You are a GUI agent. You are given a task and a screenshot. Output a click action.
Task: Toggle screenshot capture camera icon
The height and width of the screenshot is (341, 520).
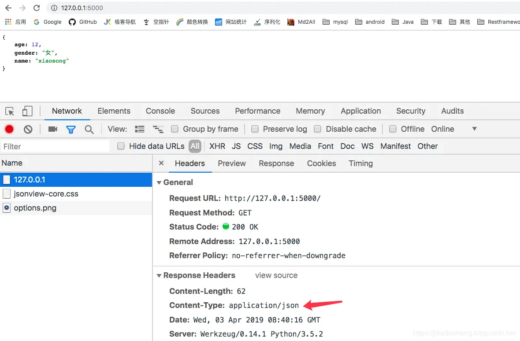click(53, 129)
